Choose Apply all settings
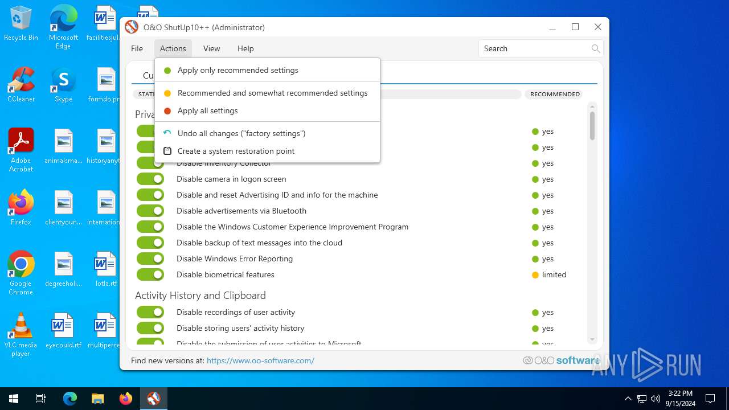This screenshot has width=729, height=410. [267, 110]
